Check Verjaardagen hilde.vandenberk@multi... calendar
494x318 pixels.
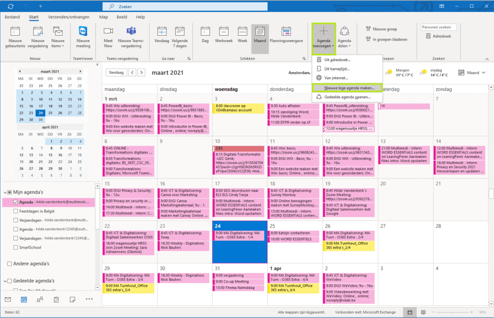click(x=16, y=221)
